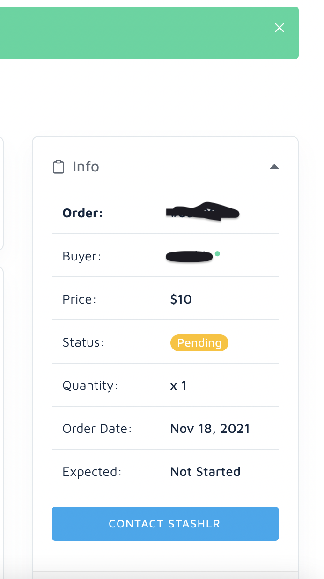324x579 pixels.
Task: Click the Status: row label
Action: (83, 342)
